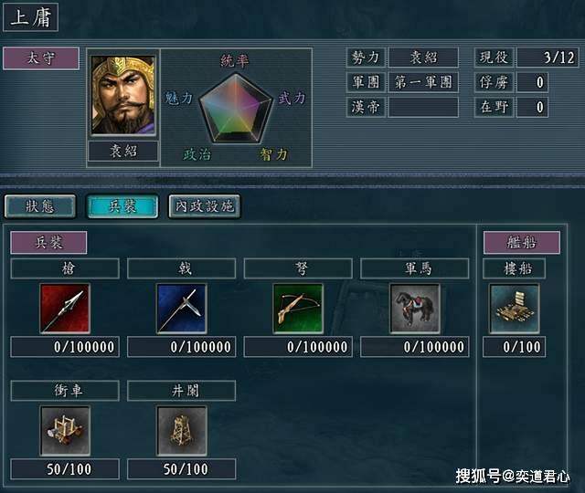Click the battering ram 50/100 count field
Screen dimensions: 585x493
coord(65,469)
